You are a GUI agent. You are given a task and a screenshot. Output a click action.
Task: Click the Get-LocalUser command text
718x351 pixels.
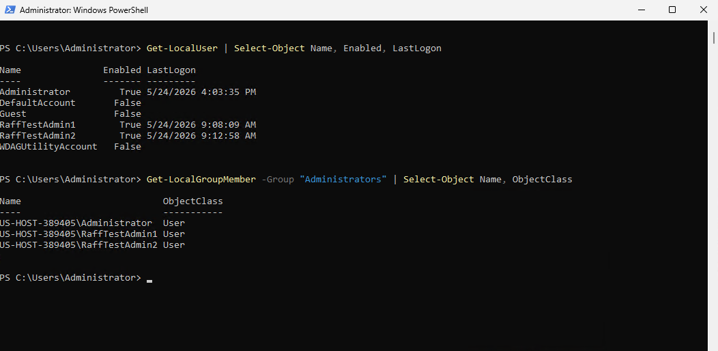[x=182, y=48]
